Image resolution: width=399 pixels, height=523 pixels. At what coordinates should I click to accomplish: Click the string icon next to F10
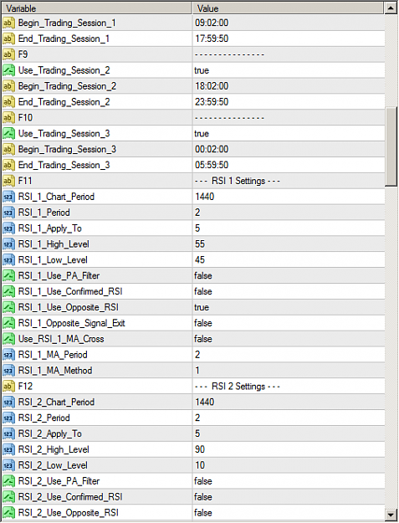coord(8,118)
